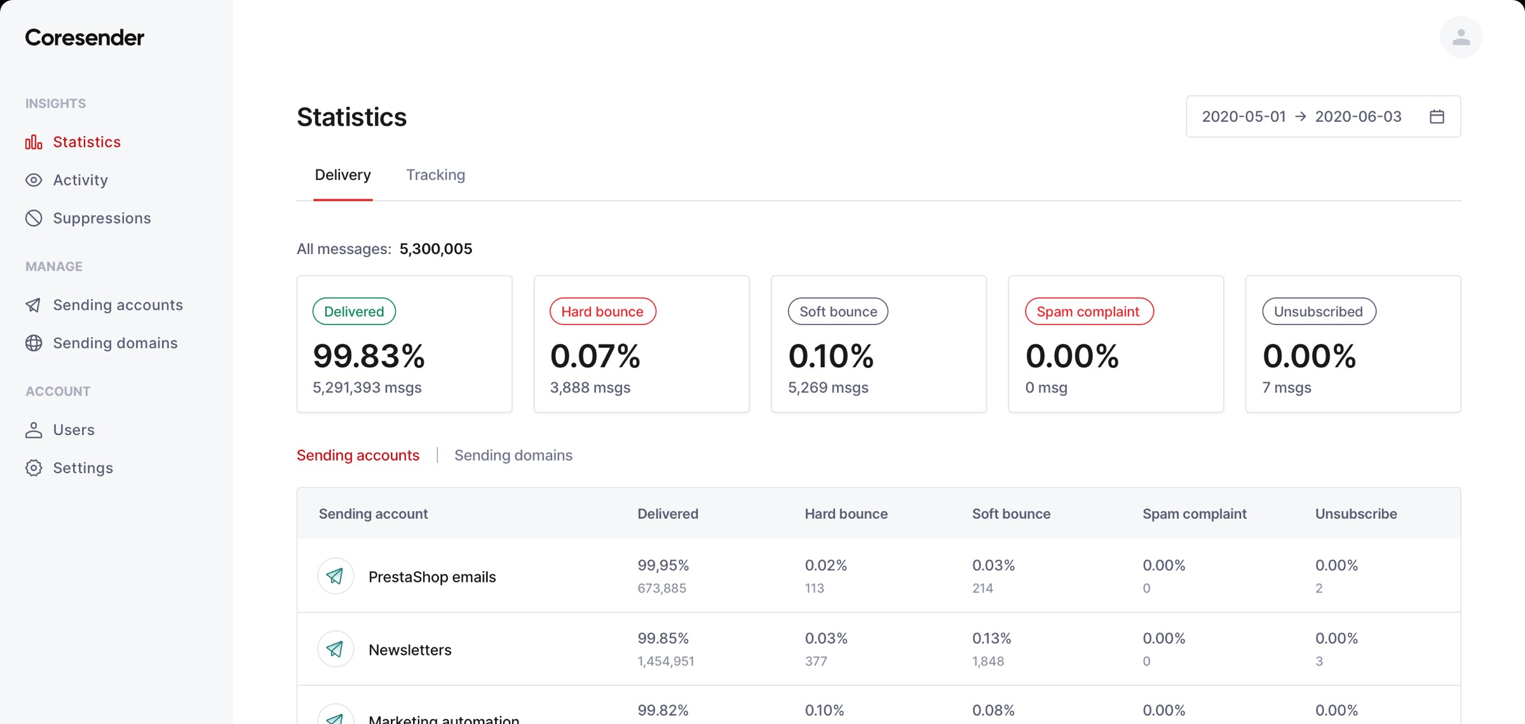Viewport: 1525px width, 724px height.
Task: Open the date range picker field
Action: pyautogui.click(x=1323, y=117)
